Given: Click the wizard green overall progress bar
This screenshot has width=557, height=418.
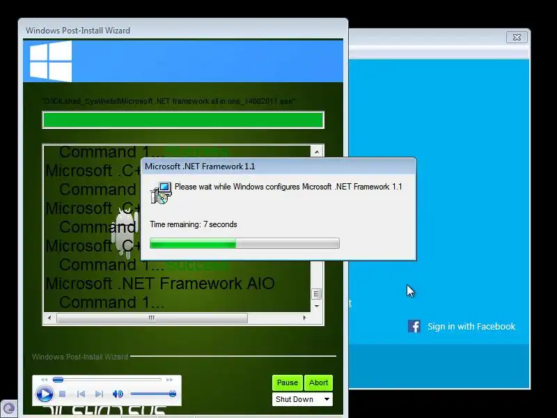Looking at the screenshot, I should (183, 120).
